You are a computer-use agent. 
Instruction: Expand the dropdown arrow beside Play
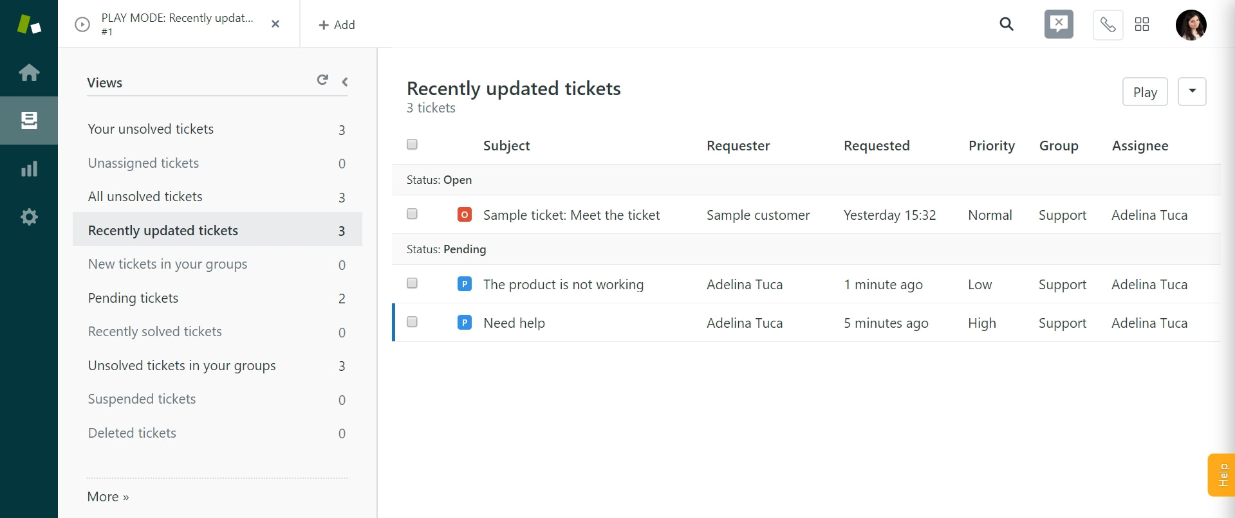(x=1192, y=91)
